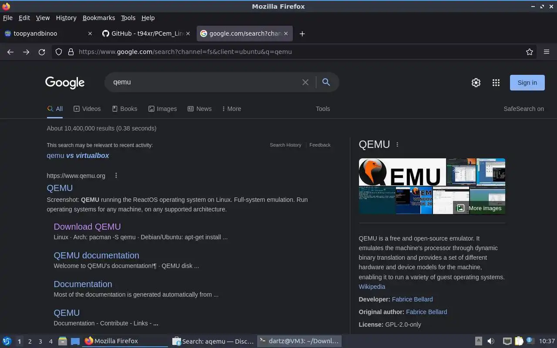Switch to the toopyandbinoo tab

(48, 33)
